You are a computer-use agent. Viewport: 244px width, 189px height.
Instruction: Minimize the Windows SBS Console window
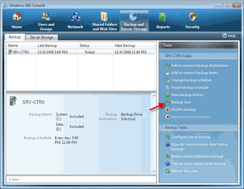pyautogui.click(x=218, y=6)
